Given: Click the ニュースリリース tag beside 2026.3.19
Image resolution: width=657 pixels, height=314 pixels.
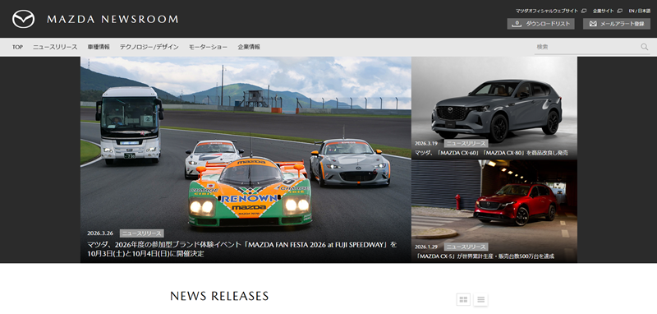Looking at the screenshot, I should (466, 143).
